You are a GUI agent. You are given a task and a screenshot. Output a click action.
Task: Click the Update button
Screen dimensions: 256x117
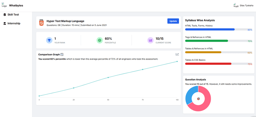(x=173, y=21)
